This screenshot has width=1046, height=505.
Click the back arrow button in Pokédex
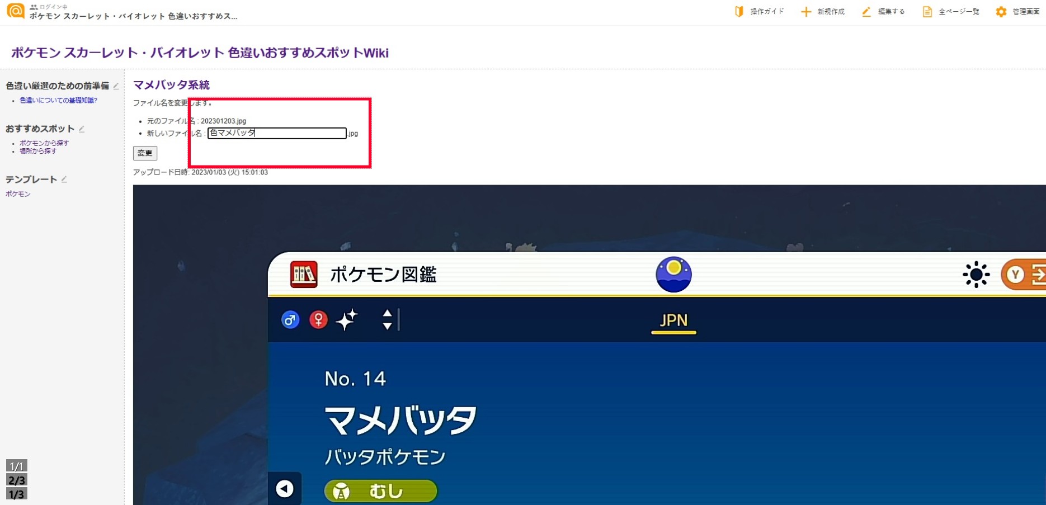tap(285, 489)
